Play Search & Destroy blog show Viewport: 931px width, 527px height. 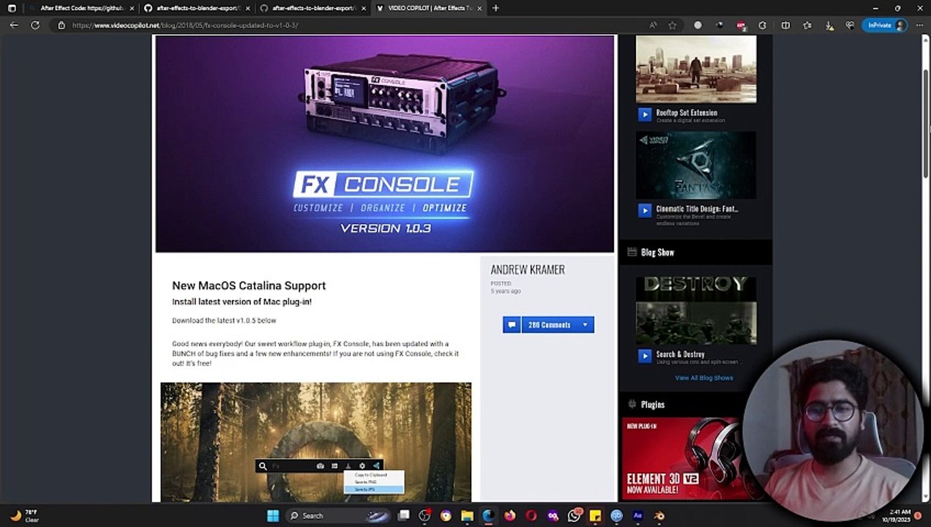(644, 356)
